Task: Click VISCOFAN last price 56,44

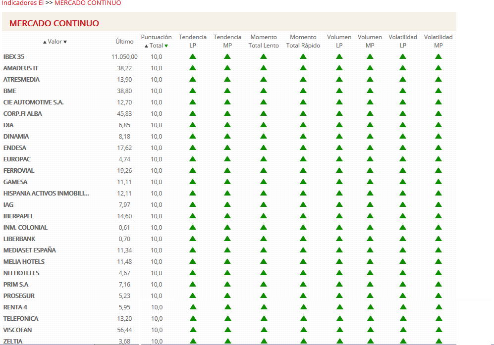Action: coord(124,330)
